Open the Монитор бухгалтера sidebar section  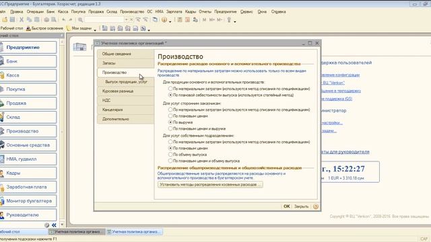(28, 201)
